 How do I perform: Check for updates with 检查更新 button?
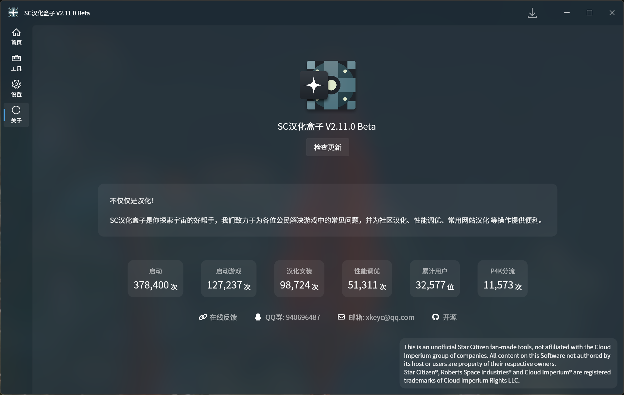(x=327, y=147)
